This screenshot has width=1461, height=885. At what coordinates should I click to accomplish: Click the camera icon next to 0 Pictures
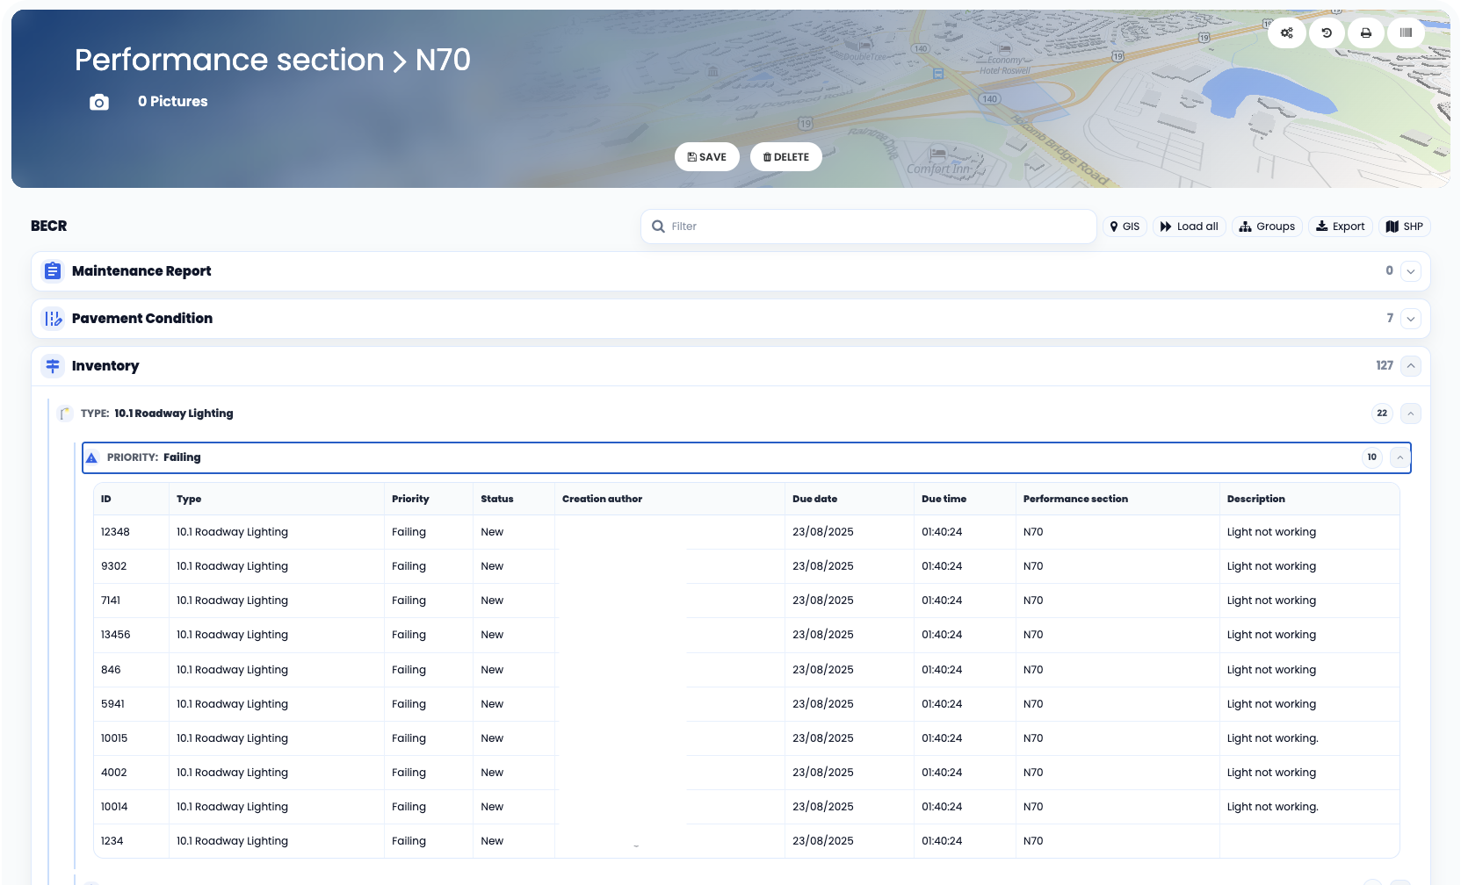[x=98, y=101]
